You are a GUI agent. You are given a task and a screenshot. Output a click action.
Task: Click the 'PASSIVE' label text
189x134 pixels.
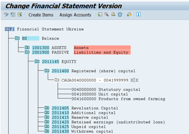tap(60, 52)
